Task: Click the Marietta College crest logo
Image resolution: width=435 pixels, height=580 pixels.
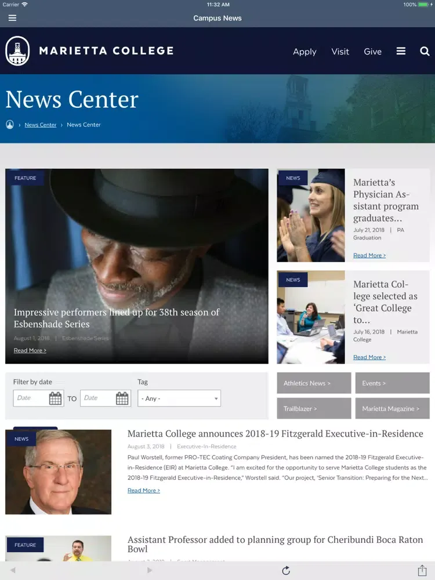Action: (17, 51)
